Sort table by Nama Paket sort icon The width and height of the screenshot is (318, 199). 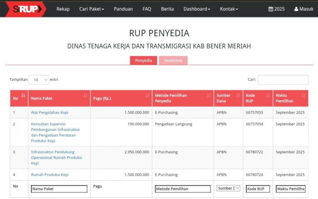click(85, 95)
